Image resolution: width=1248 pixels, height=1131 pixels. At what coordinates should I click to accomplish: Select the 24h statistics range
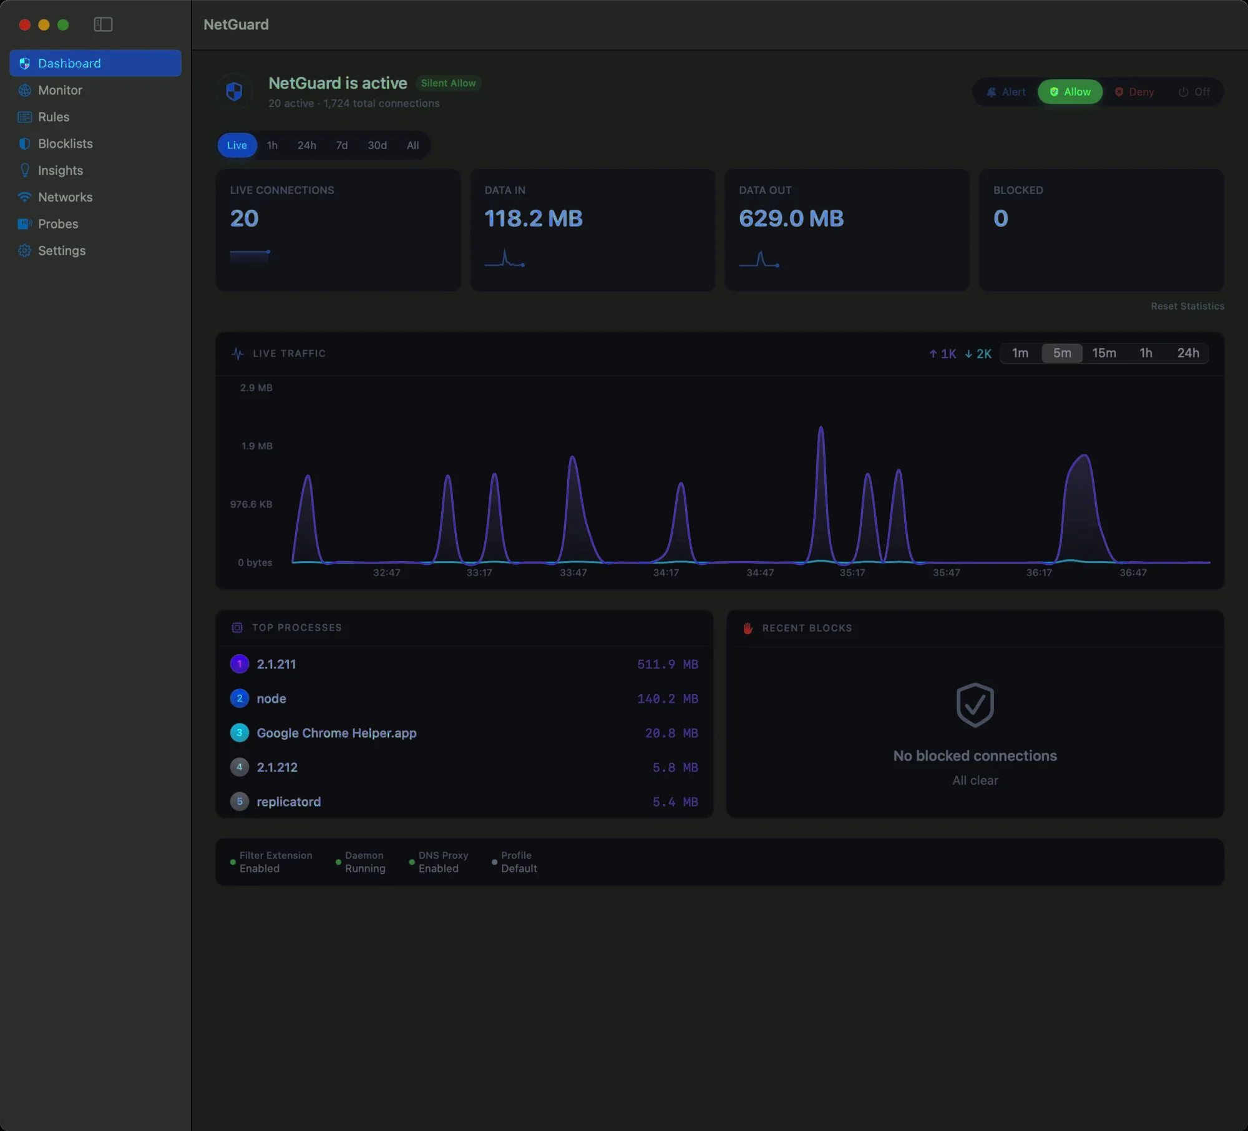coord(306,145)
